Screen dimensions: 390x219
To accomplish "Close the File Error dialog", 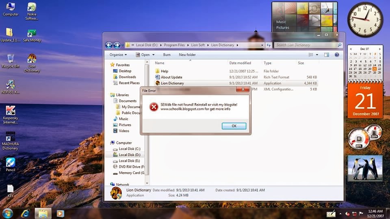I will click(x=243, y=89).
